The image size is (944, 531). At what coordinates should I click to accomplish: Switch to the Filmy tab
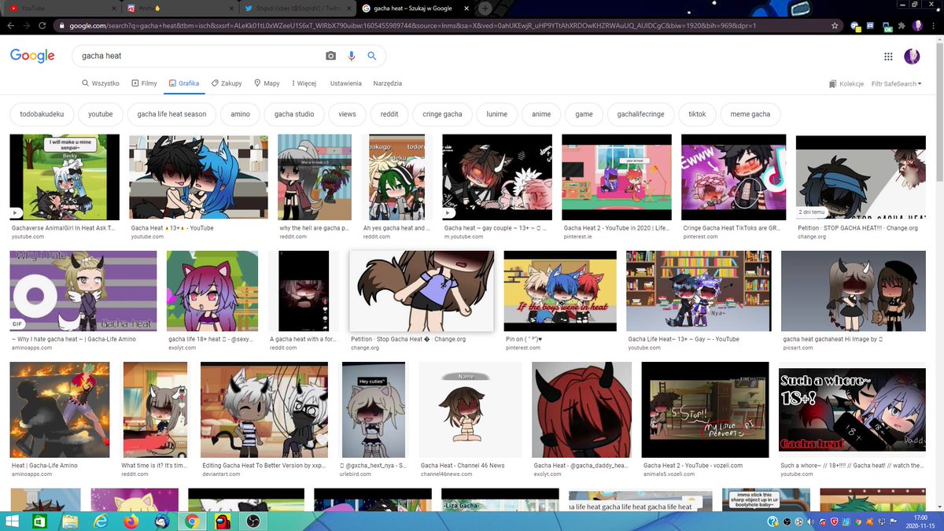coord(144,83)
